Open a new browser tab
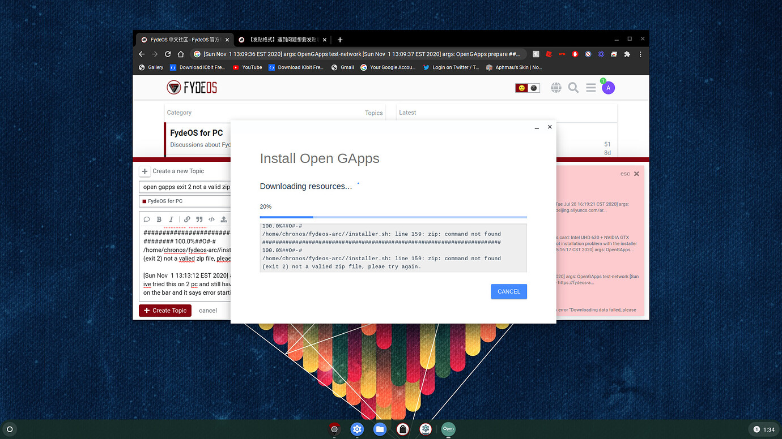 [340, 40]
